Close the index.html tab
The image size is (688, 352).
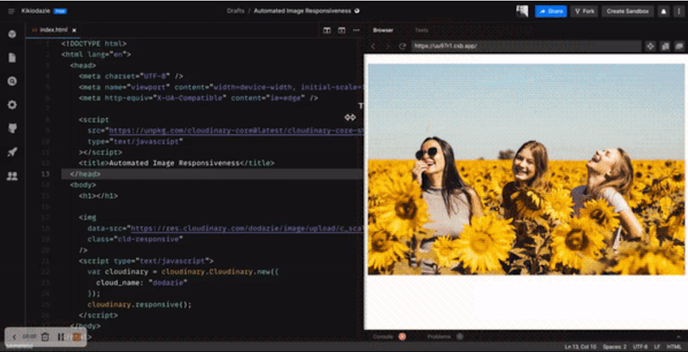pyautogui.click(x=74, y=30)
